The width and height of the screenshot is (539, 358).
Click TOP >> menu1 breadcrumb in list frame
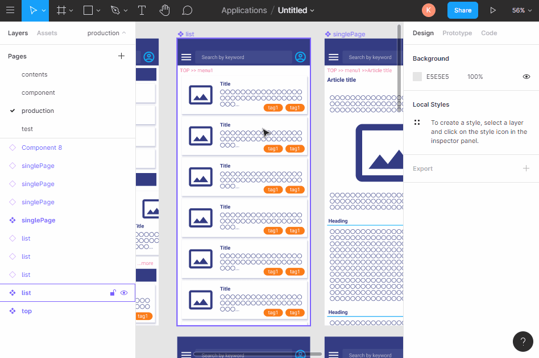point(196,70)
